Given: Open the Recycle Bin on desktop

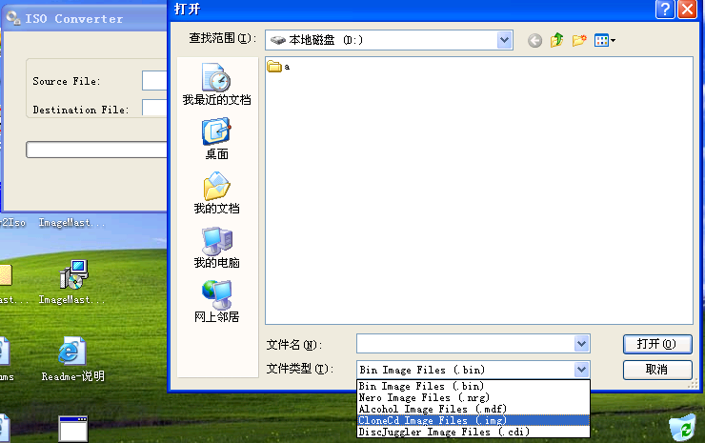Looking at the screenshot, I should click(682, 427).
